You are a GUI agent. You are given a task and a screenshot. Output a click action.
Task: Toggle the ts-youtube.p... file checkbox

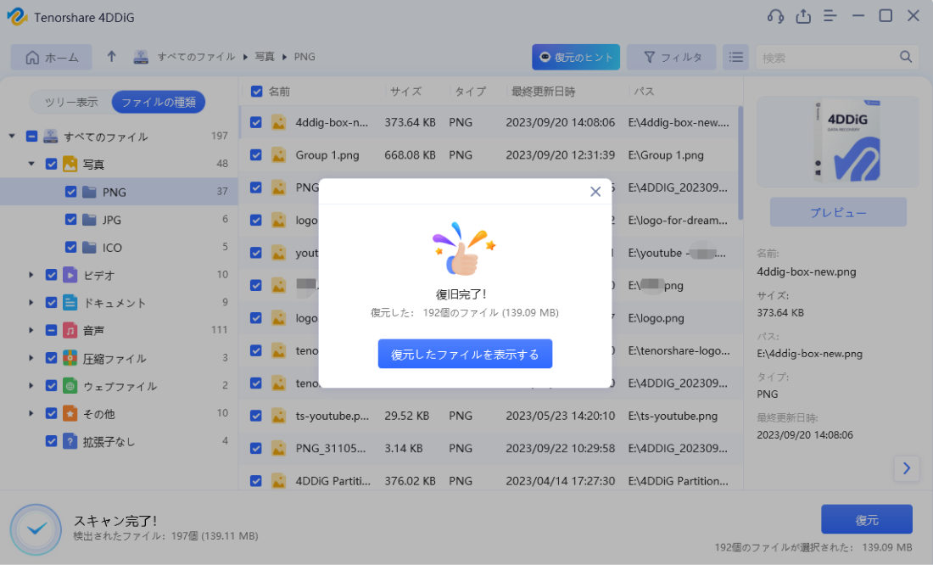pos(256,416)
